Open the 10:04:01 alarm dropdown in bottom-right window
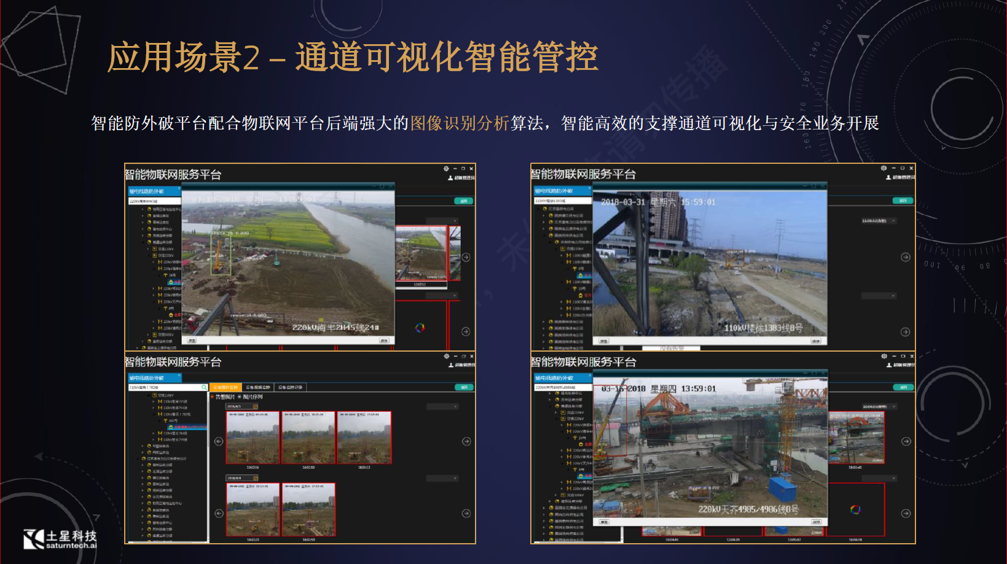The height and width of the screenshot is (564, 1007). [x=879, y=406]
